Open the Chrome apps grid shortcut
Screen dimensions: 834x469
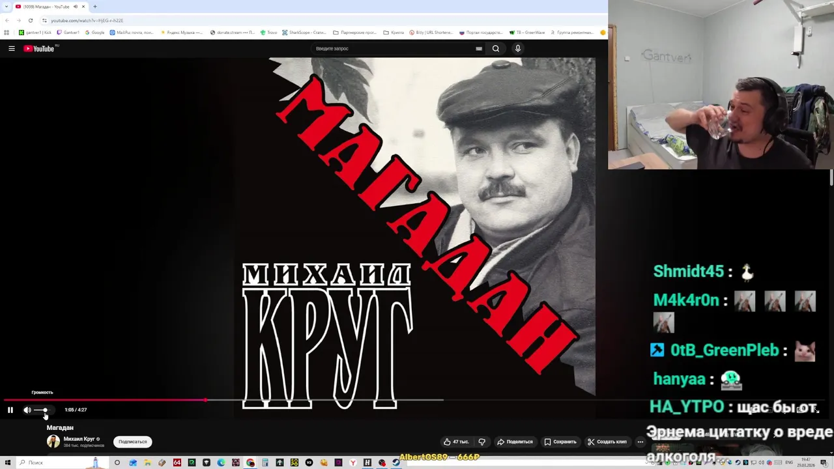(x=7, y=33)
